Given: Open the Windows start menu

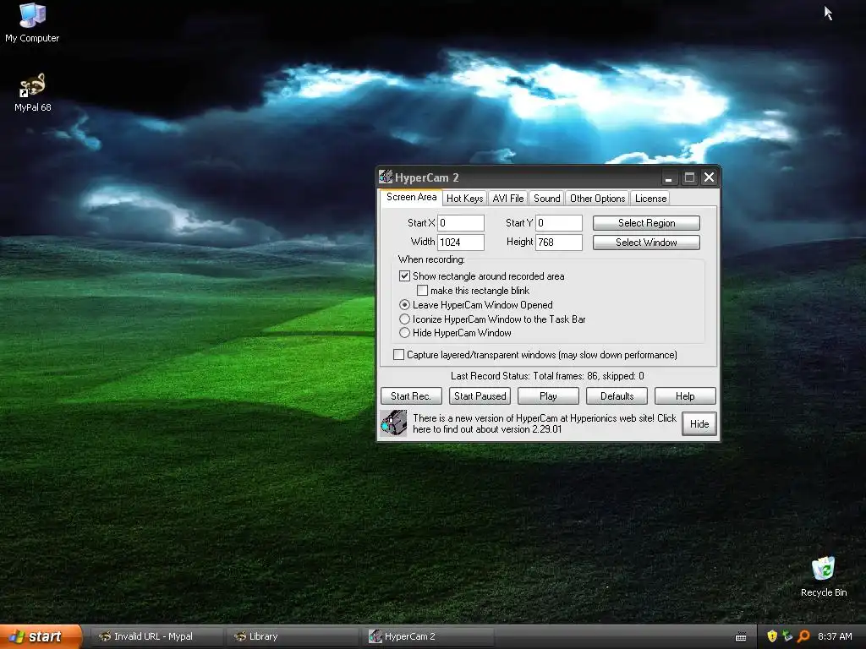Looking at the screenshot, I should [41, 636].
